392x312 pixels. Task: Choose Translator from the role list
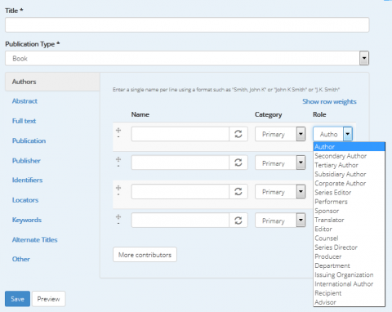click(349, 220)
